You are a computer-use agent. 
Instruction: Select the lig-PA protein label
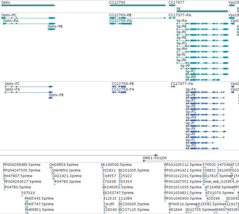click(191, 89)
